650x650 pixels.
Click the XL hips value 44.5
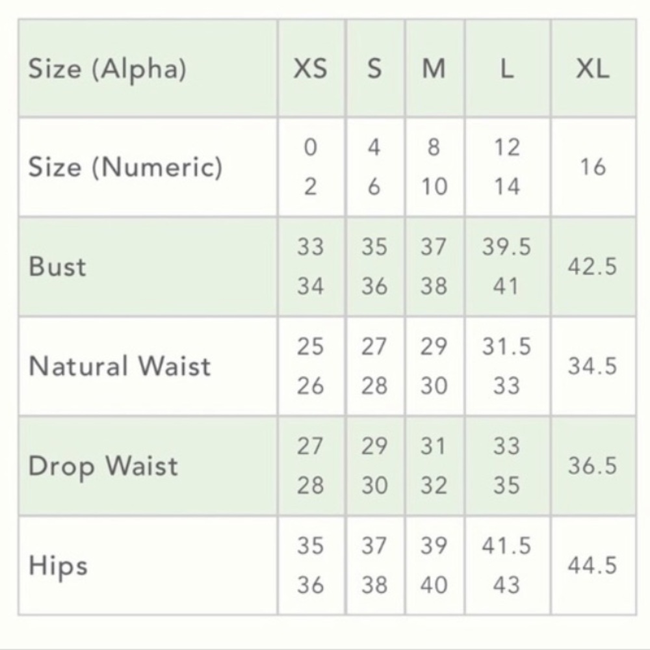pyautogui.click(x=593, y=565)
